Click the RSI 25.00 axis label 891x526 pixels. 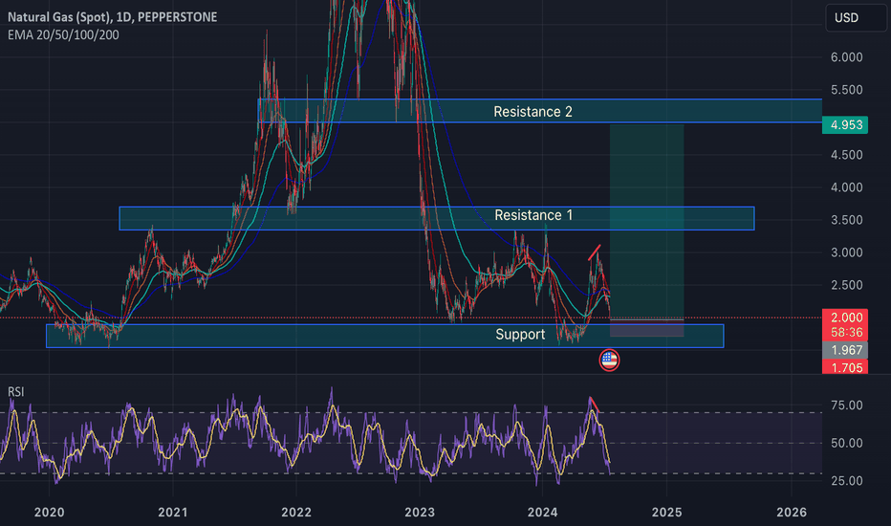tap(847, 481)
